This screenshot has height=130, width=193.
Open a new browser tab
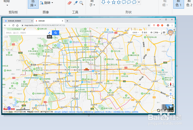67,21
